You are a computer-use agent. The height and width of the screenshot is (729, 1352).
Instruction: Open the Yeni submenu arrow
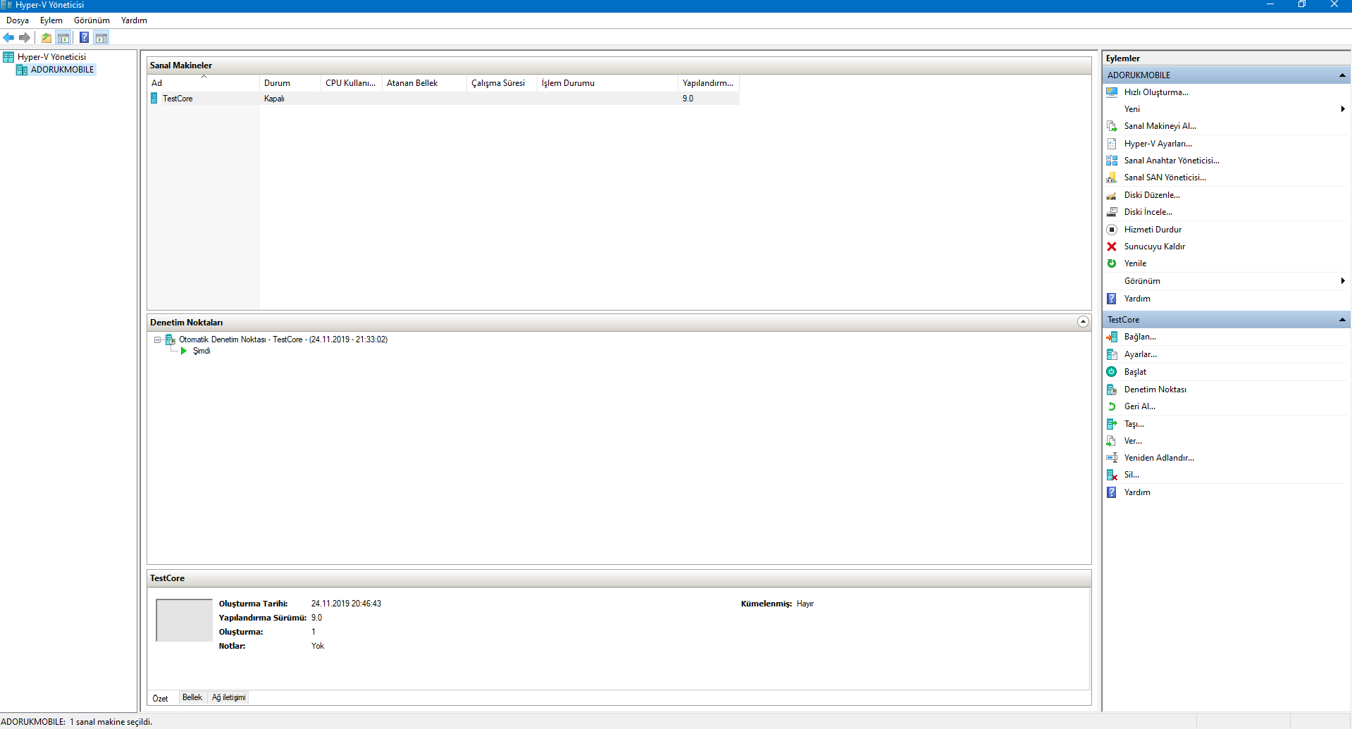point(1343,109)
